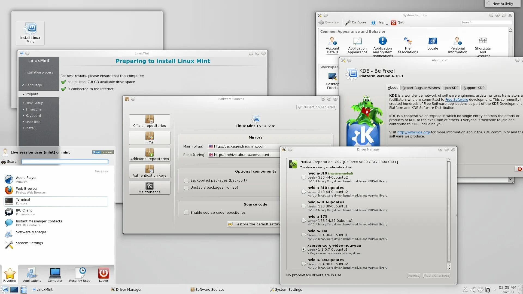Select xserver-xorg-video-nouveau driver
The width and height of the screenshot is (523, 294).
coord(303,249)
